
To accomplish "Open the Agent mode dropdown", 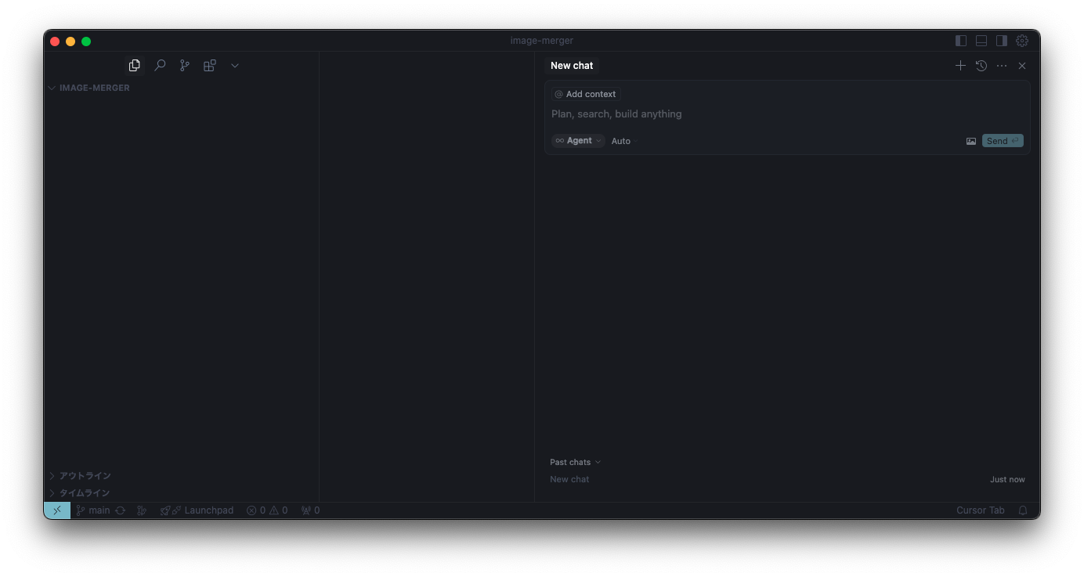I will [x=578, y=141].
